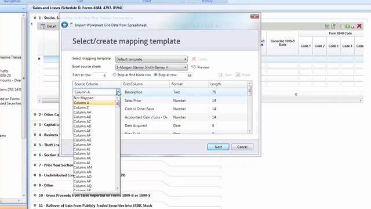Expand section 7 - Prior Year Section

pos(35,165)
